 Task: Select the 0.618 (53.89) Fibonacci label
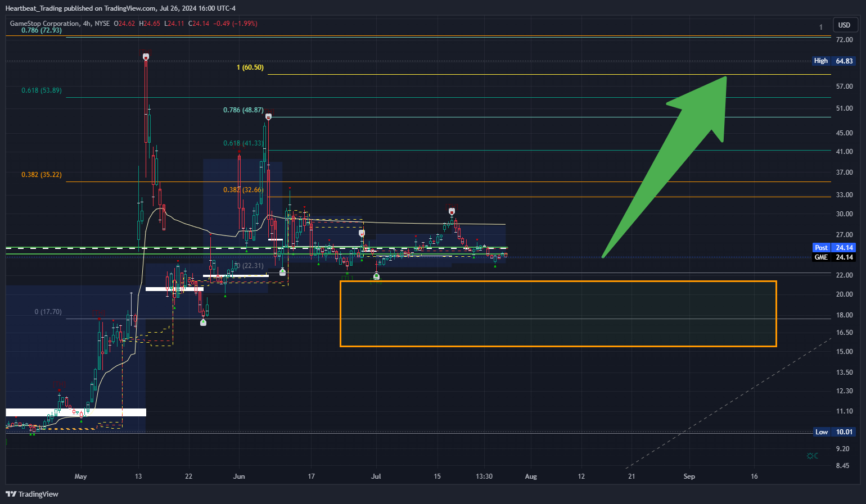tap(42, 90)
